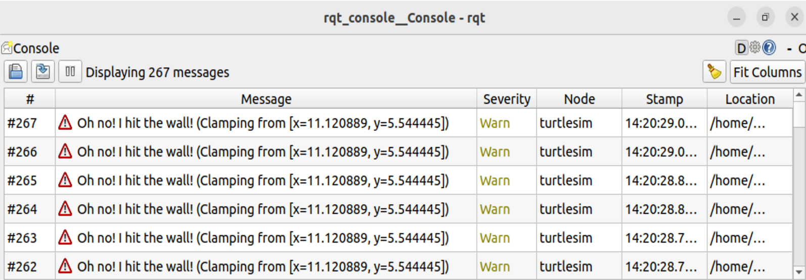Click the Location column header
The image size is (806, 280).
pos(750,99)
